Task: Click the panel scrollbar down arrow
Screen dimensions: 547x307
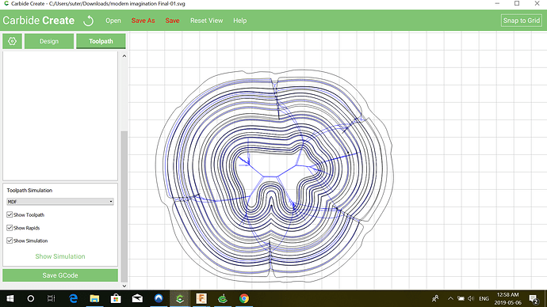Action: point(124,286)
